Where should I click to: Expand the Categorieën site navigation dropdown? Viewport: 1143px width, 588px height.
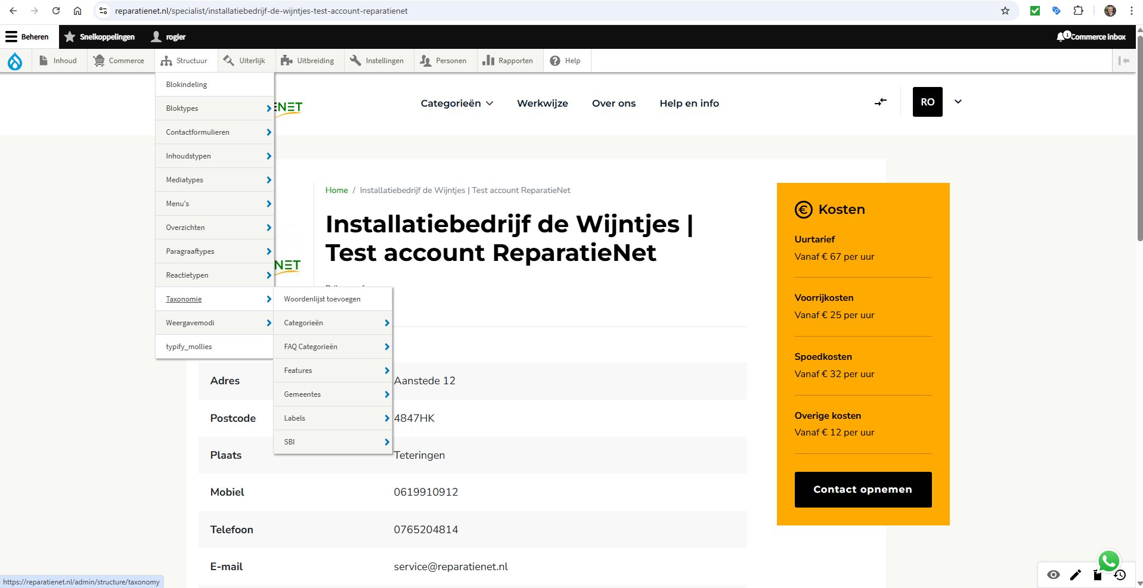[457, 103]
